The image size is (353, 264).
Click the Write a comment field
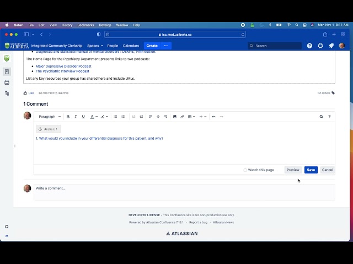pos(184,192)
